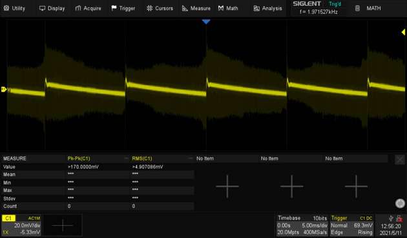Open the Analysis menu
This screenshot has width=407, height=238.
pyautogui.click(x=267, y=8)
